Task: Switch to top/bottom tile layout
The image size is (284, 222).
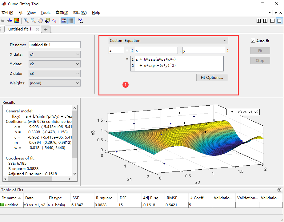Action: [x=272, y=21]
